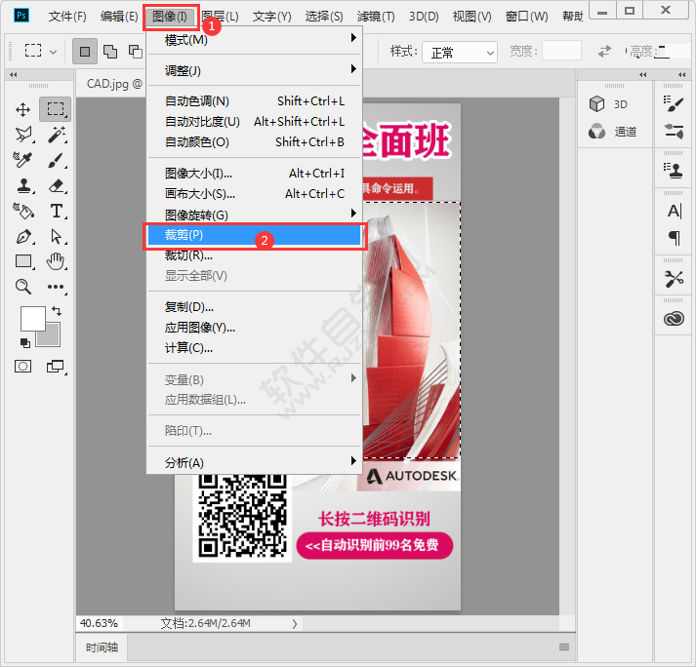Open the Tool Presets panel icon
696x667 pixels.
point(674,279)
